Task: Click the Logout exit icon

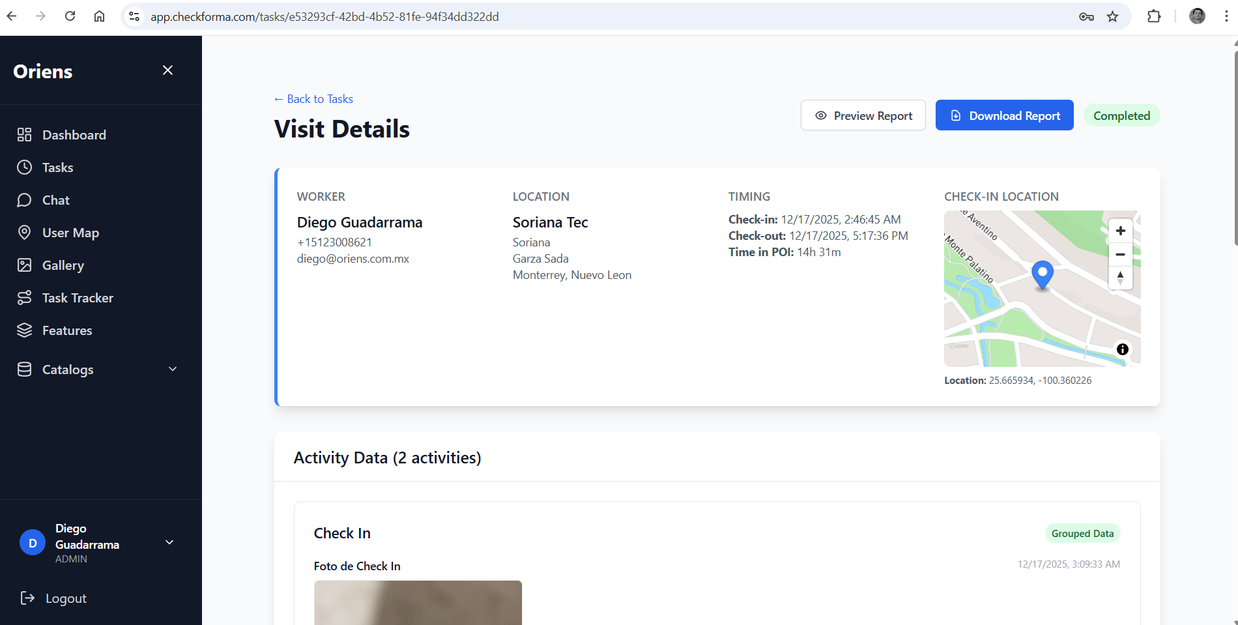Action: click(27, 598)
